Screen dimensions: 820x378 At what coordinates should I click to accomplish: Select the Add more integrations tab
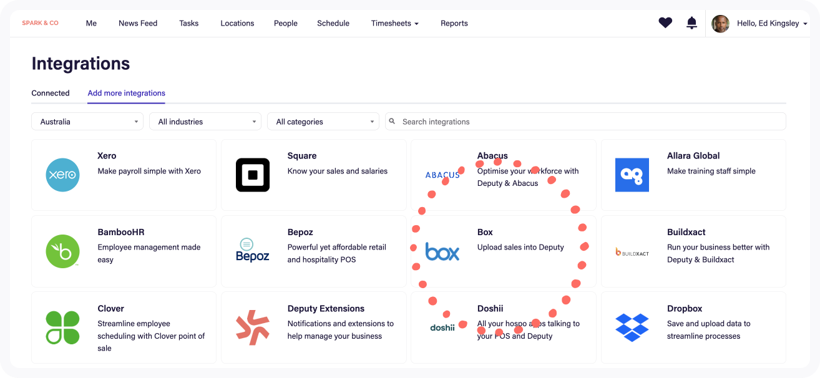127,93
